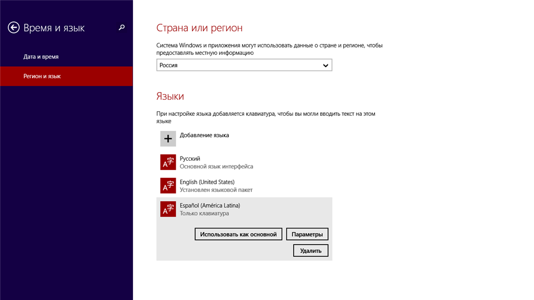Click the Установлен языковой пакет subtitle
This screenshot has width=534, height=300.
216,190
